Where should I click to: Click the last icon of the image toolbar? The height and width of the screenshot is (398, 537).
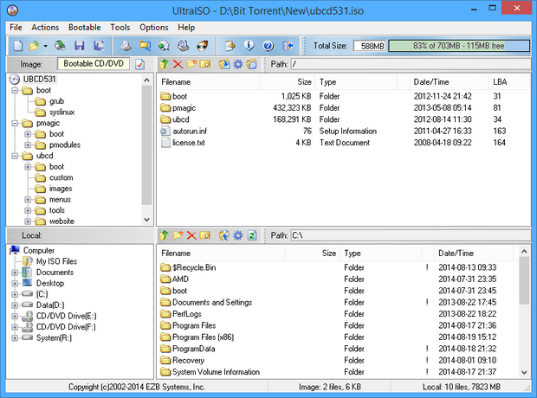click(252, 64)
